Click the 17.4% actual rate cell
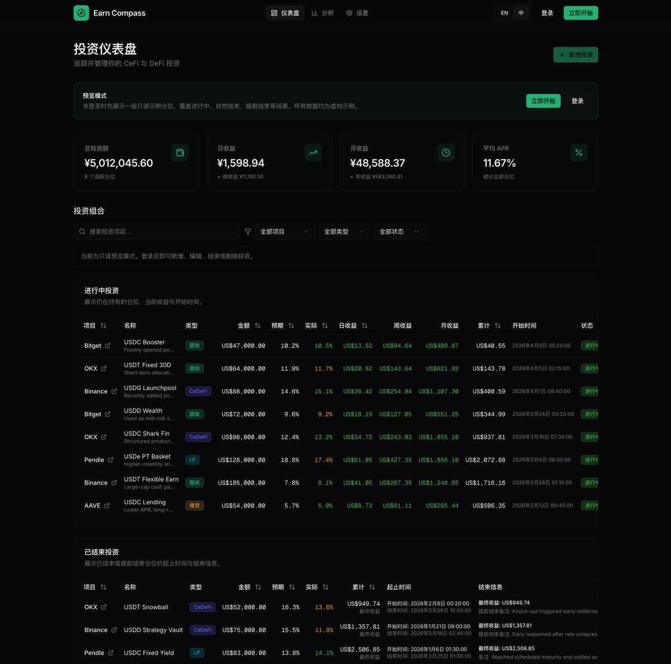The height and width of the screenshot is (664, 671). pyautogui.click(x=323, y=460)
